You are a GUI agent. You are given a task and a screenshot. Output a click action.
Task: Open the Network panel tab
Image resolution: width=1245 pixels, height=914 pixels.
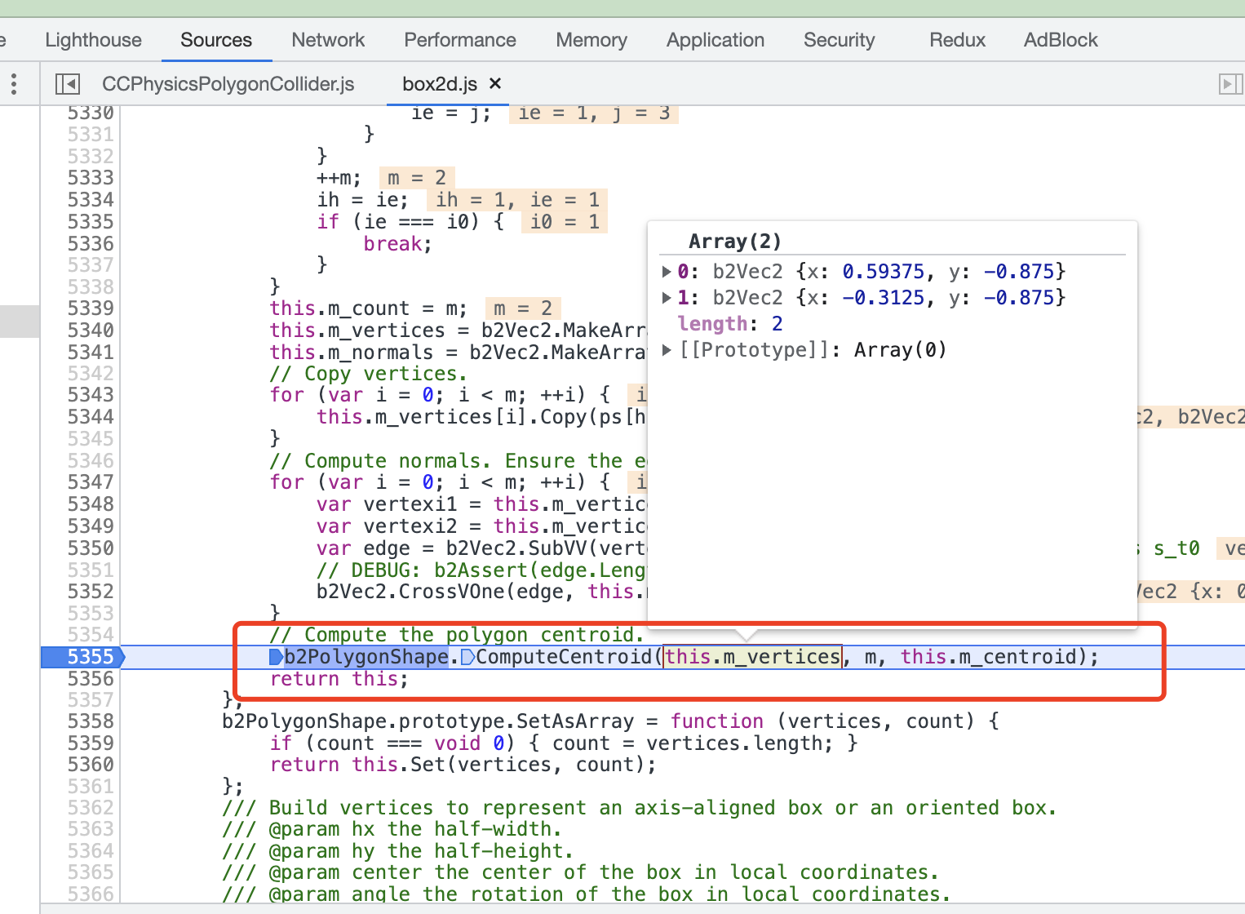click(328, 40)
